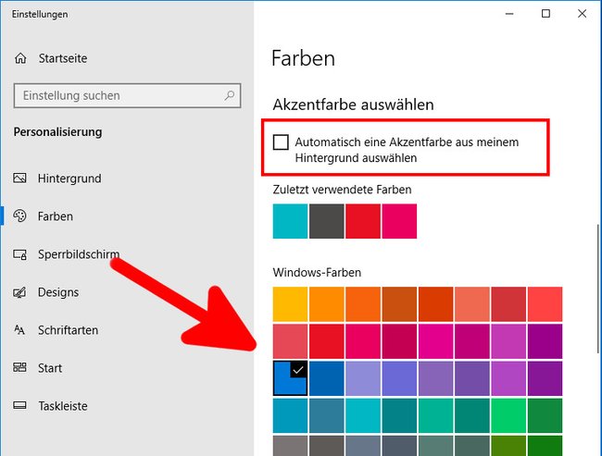
Task: Pick the teal swatch under Zuletzt verwendete Farben
Action: 290,221
